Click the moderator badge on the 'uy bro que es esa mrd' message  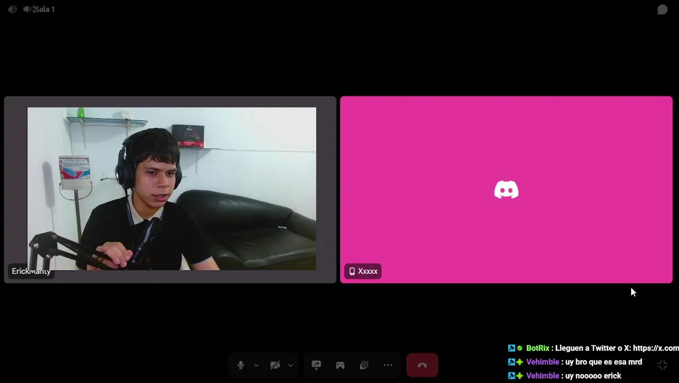pyautogui.click(x=511, y=362)
